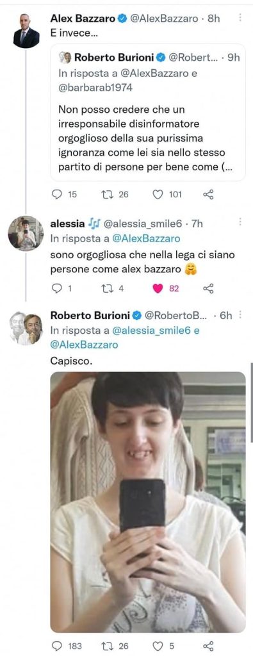Open the selfie image attached to Burioni's tweet

click(x=147, y=502)
